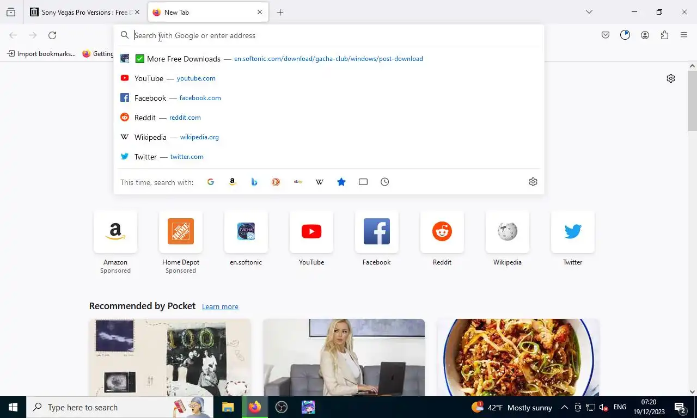Search this time with eBay
The width and height of the screenshot is (697, 418).
tap(298, 182)
